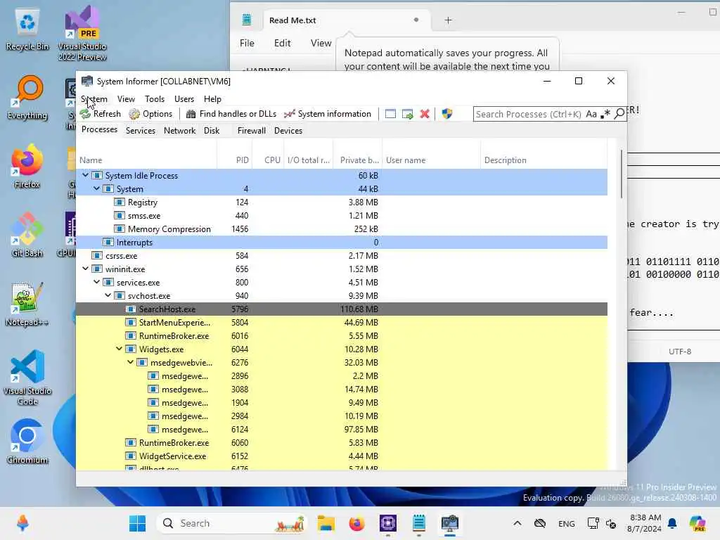Sort by the CPU column header

coord(268,160)
